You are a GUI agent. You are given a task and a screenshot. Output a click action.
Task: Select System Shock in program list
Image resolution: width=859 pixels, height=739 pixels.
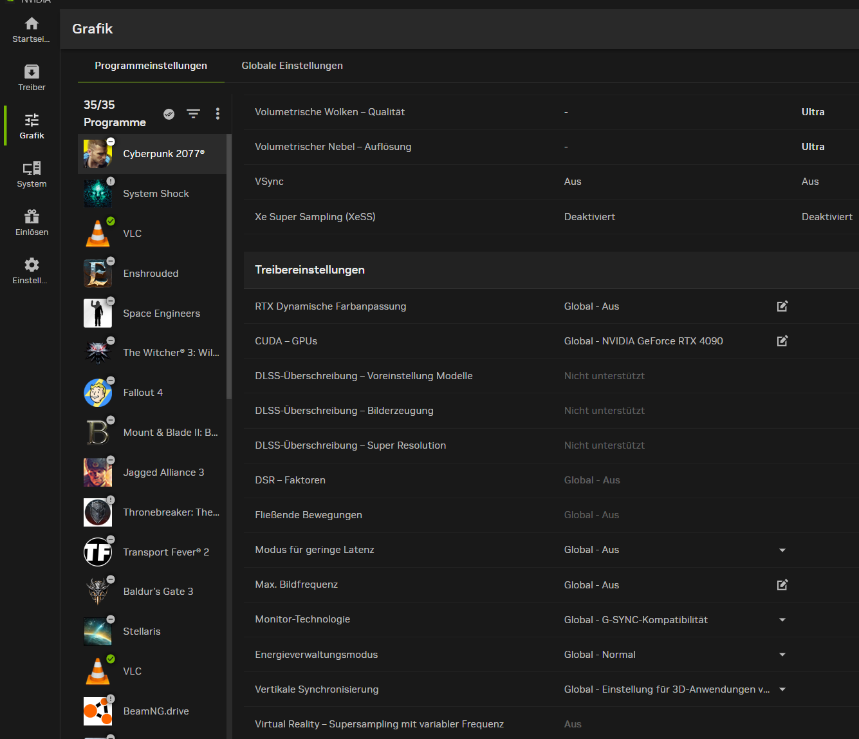[152, 194]
